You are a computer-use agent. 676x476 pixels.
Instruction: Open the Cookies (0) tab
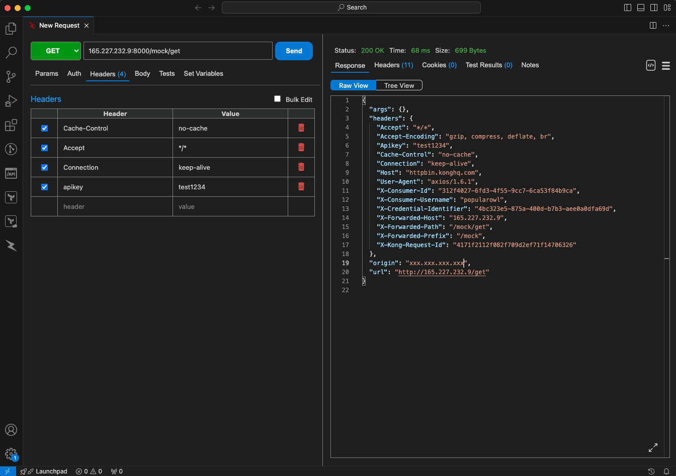pyautogui.click(x=440, y=65)
